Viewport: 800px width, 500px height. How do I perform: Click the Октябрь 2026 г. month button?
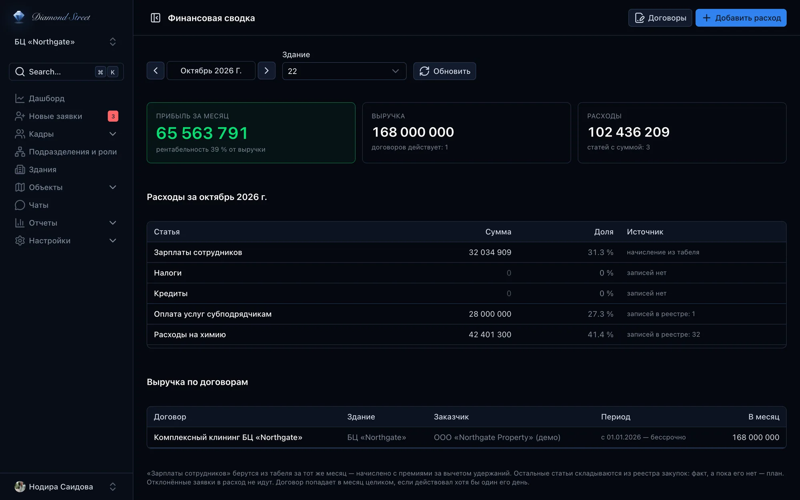211,71
